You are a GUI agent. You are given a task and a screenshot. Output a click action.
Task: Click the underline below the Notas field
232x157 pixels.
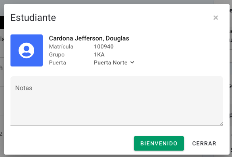[117, 125]
